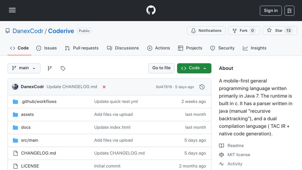Switch to the Issues tab
Viewport: 302px width, 170px height.
[x=47, y=48]
